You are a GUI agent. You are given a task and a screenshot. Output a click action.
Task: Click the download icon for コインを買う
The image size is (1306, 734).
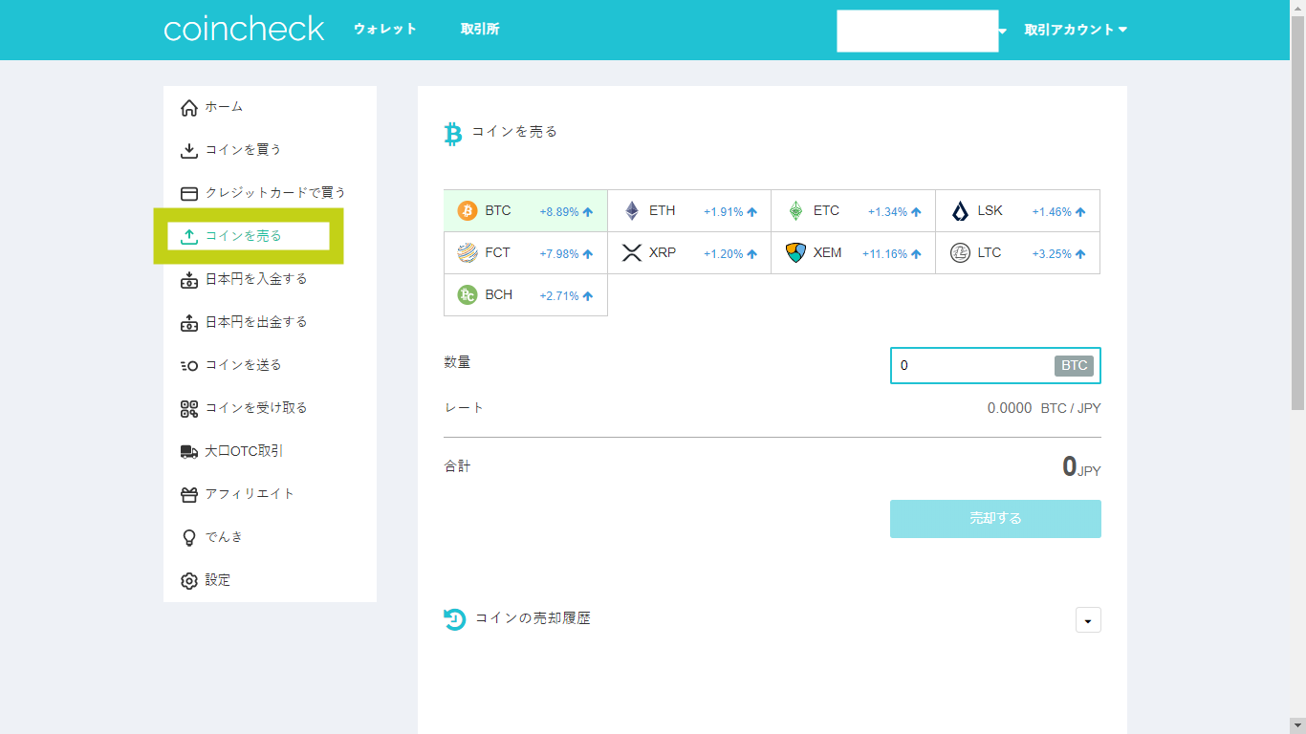(x=189, y=150)
